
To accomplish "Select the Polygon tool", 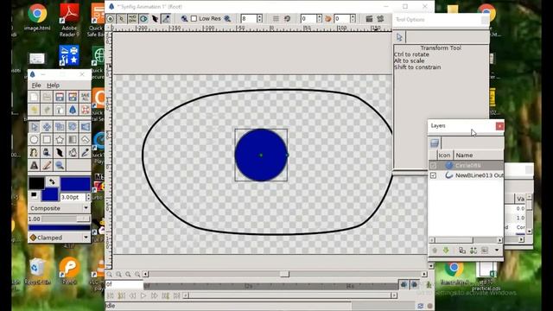I will (x=85, y=140).
